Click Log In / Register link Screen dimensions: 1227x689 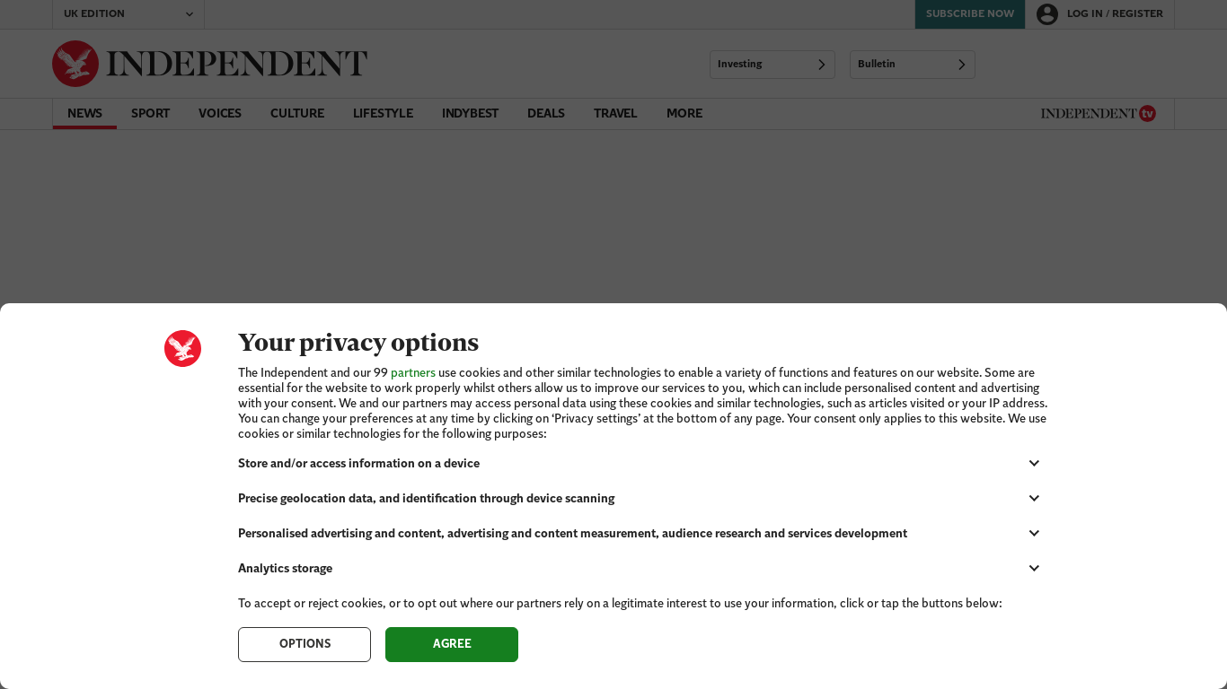click(x=1115, y=14)
